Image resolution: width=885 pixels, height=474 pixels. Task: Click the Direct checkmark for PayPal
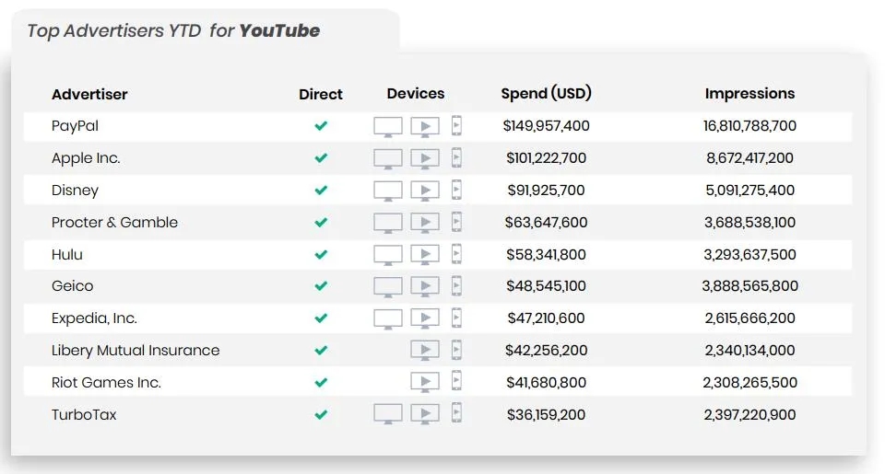321,126
